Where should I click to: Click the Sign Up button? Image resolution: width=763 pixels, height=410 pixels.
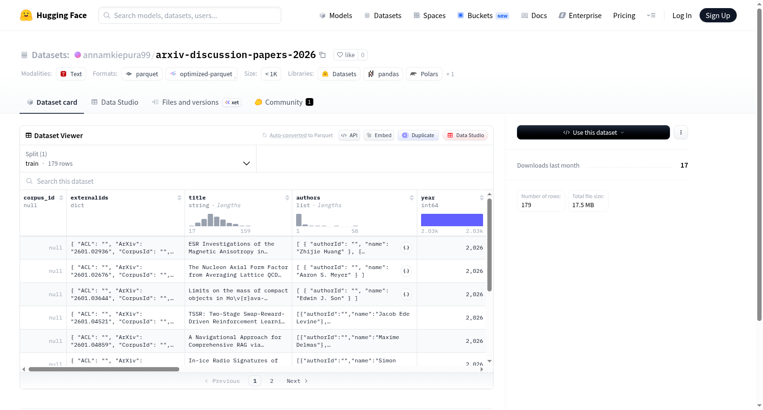(x=718, y=16)
